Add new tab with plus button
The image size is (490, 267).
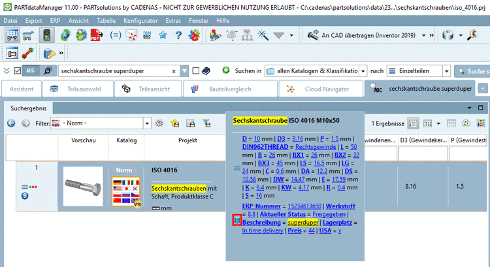pyautogui.click(x=483, y=89)
